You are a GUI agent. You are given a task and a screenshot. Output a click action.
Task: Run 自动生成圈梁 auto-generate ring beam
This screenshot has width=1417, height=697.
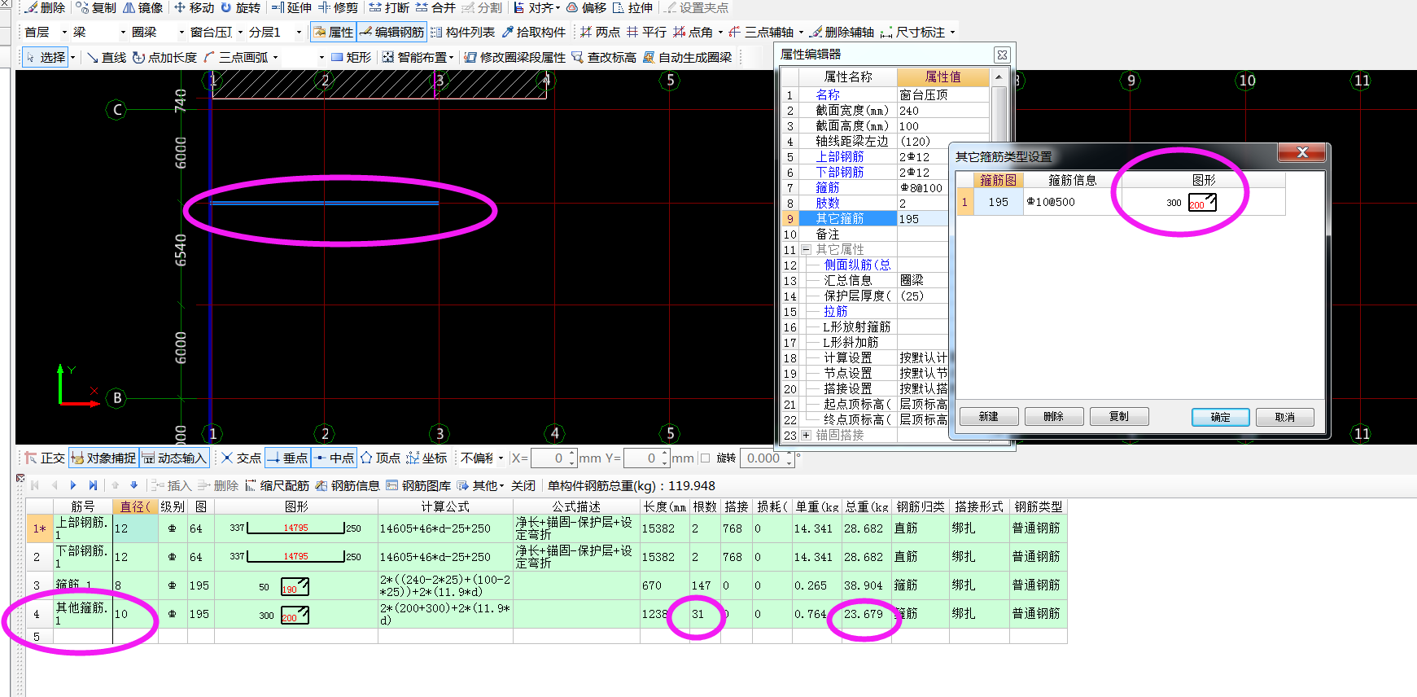coord(687,57)
